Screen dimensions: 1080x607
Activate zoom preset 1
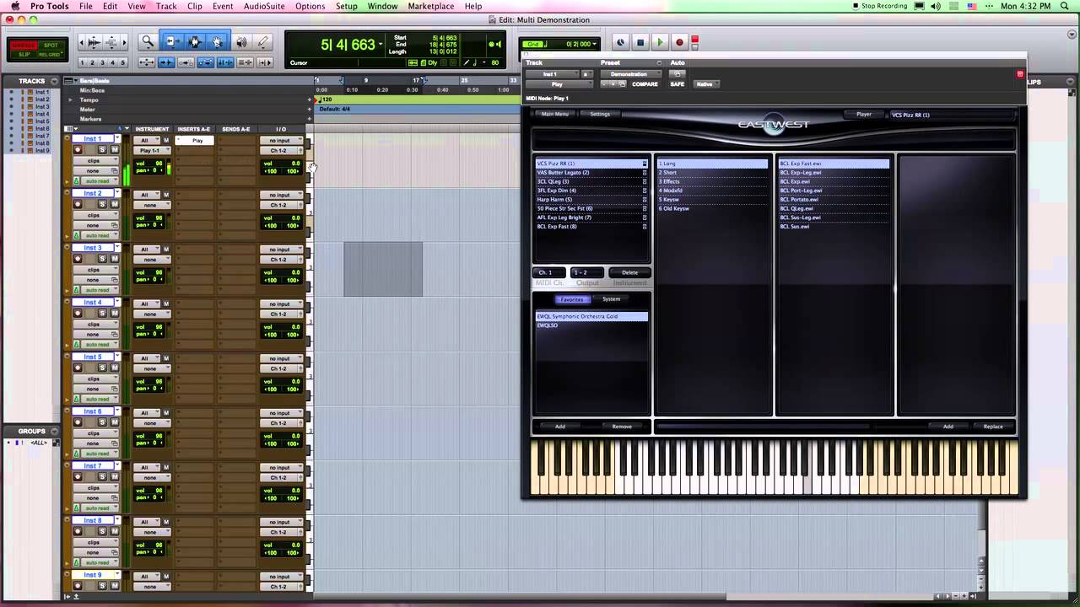pyautogui.click(x=84, y=62)
